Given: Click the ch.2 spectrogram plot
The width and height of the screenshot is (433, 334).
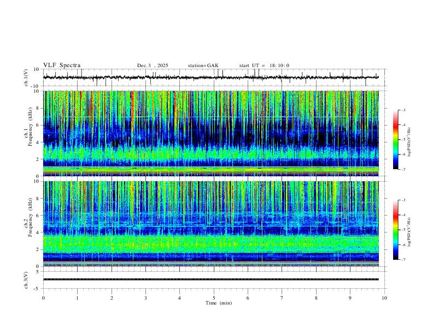Looking at the screenshot, I should tap(210, 224).
